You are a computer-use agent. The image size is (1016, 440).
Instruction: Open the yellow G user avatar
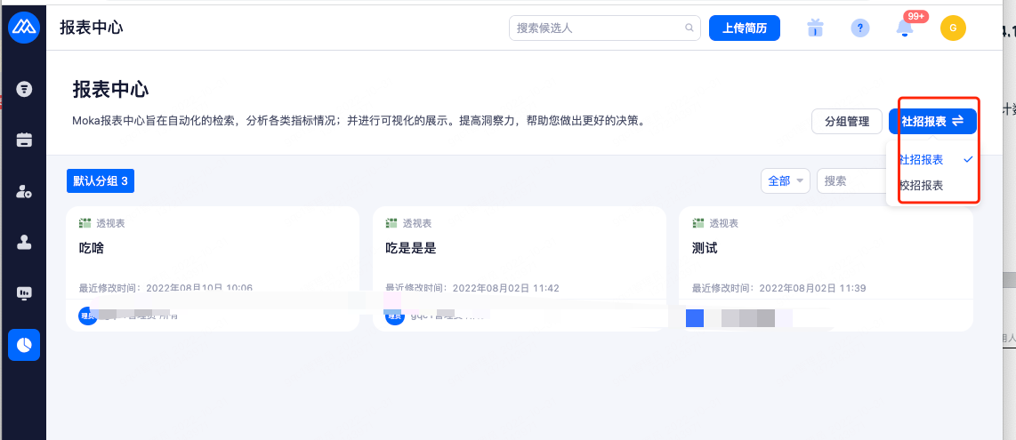(953, 28)
